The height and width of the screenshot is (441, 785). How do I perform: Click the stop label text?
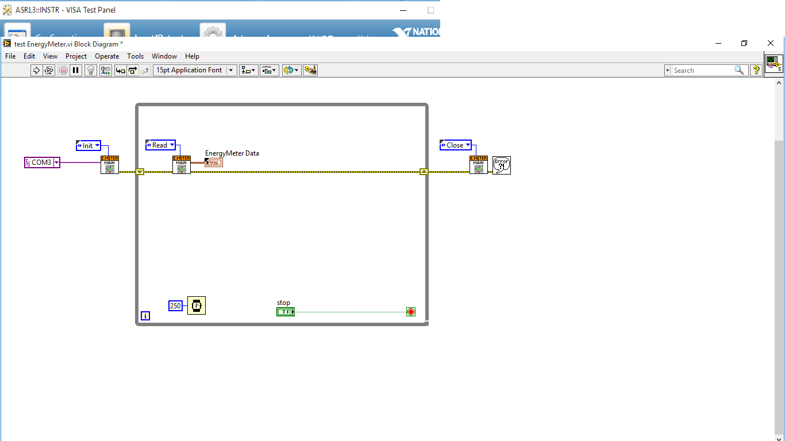(x=284, y=303)
